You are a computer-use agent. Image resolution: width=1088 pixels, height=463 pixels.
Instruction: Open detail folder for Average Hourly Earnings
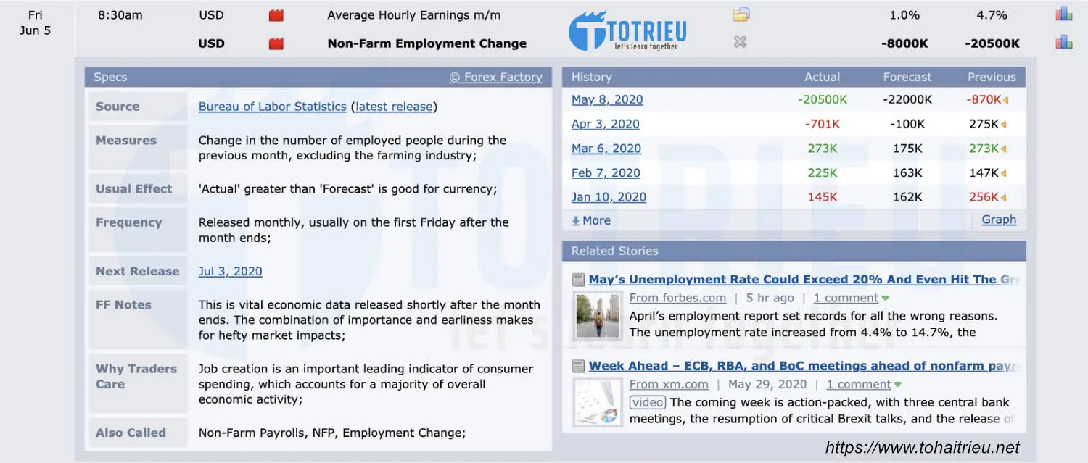pyautogui.click(x=741, y=14)
